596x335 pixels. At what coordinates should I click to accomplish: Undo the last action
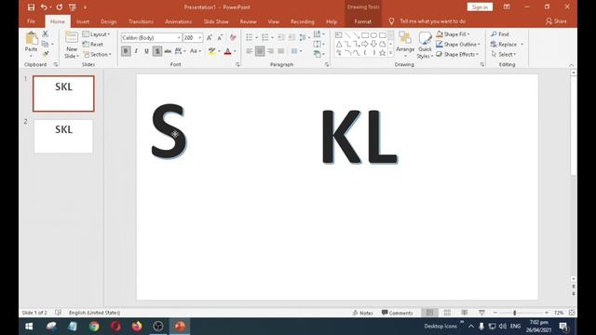pyautogui.click(x=44, y=7)
